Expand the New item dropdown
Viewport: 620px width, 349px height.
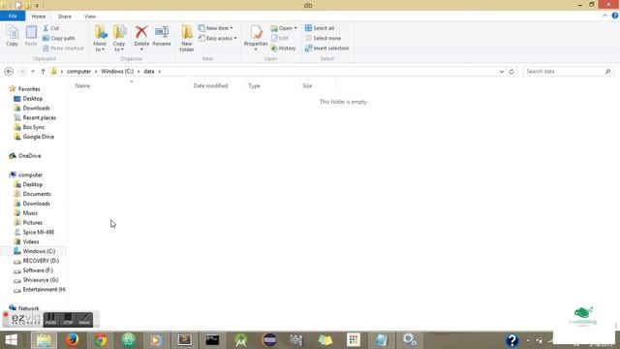coord(215,28)
